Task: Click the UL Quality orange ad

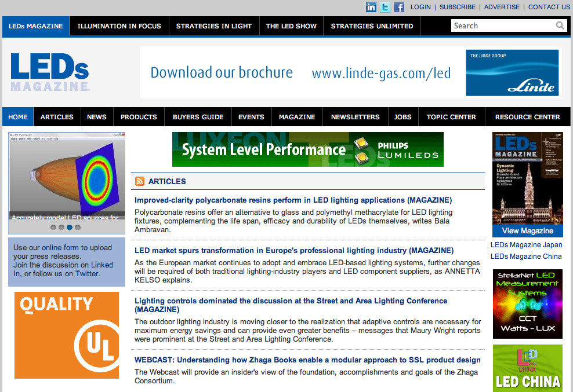Action: (67, 335)
